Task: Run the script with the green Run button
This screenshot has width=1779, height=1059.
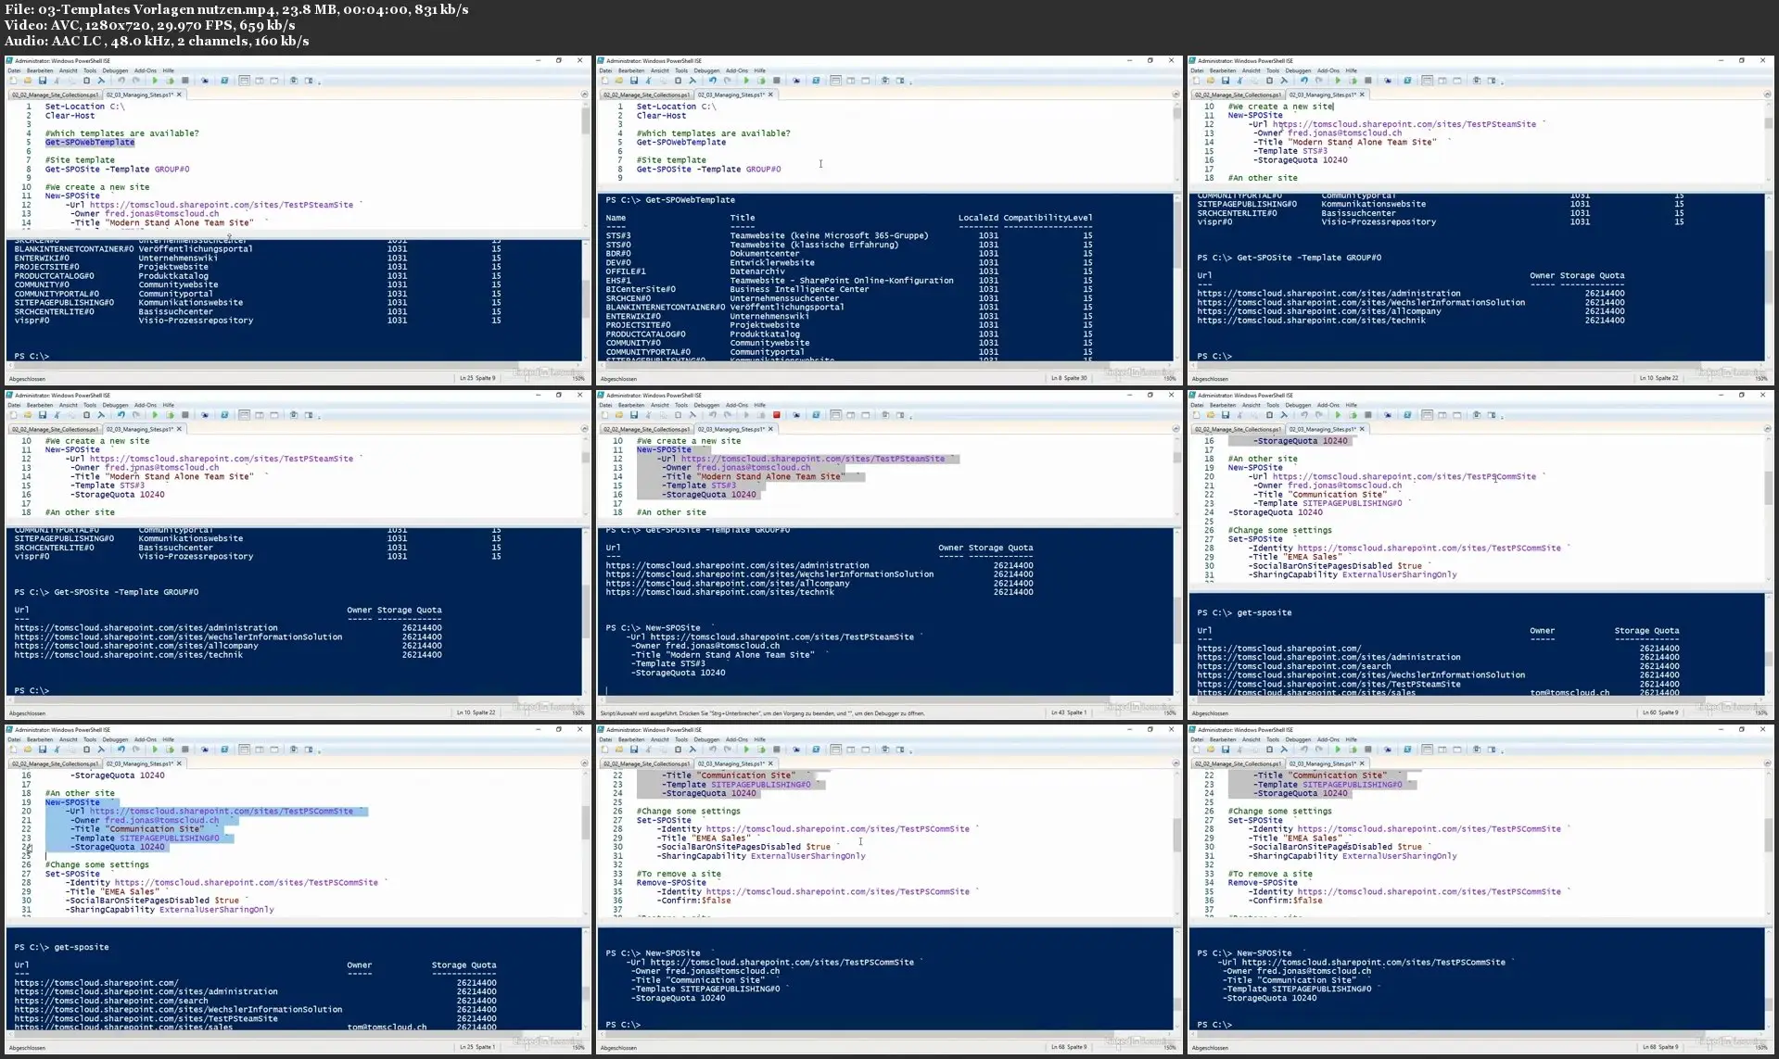Action: pyautogui.click(x=156, y=82)
